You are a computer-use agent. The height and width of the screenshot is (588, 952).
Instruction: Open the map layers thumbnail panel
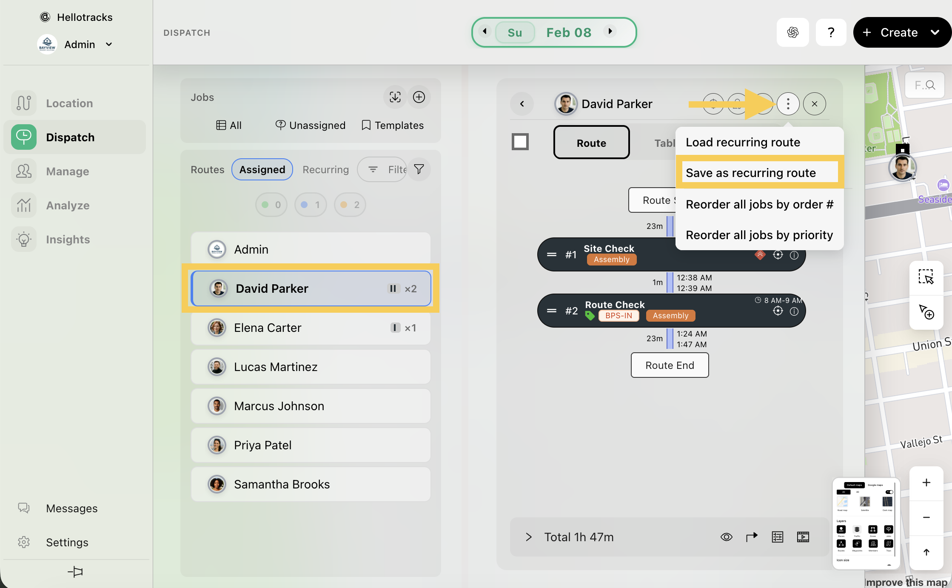pos(866,523)
